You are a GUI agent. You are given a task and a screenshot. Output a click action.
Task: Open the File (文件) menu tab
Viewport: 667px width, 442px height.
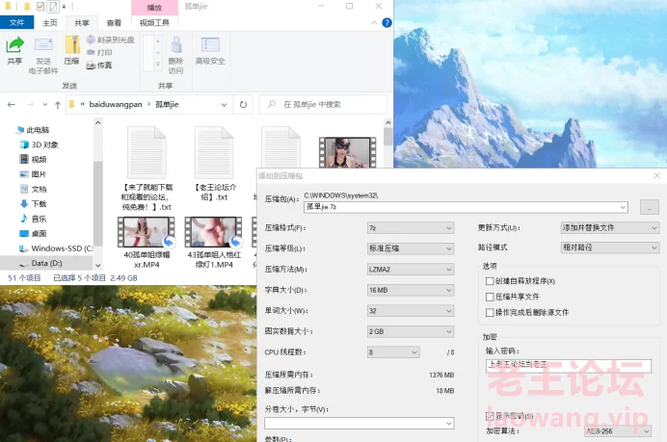click(16, 22)
